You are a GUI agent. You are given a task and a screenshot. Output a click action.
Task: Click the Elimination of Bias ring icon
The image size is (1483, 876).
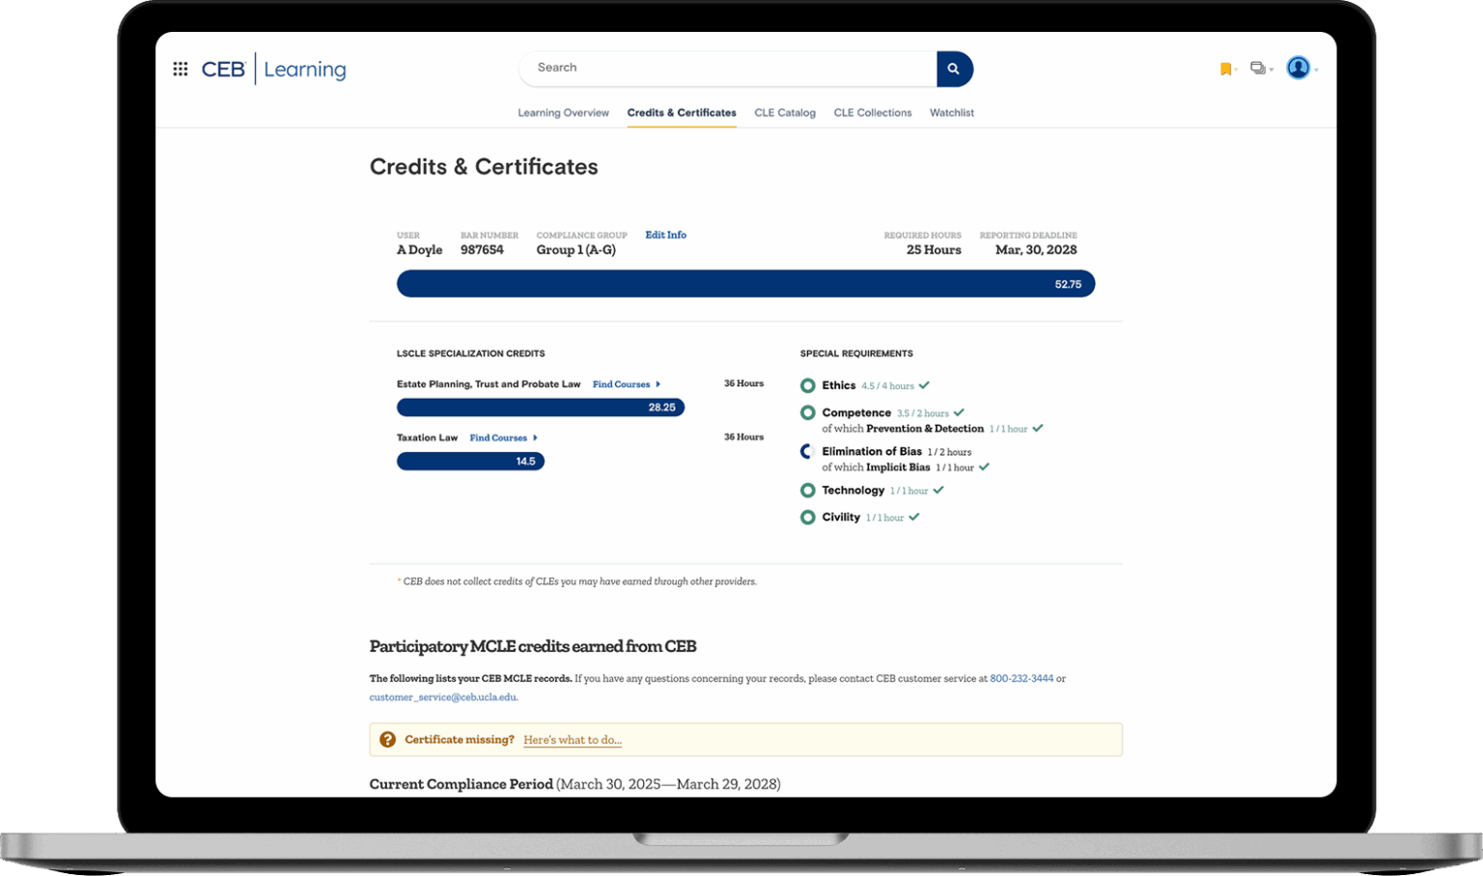point(808,451)
